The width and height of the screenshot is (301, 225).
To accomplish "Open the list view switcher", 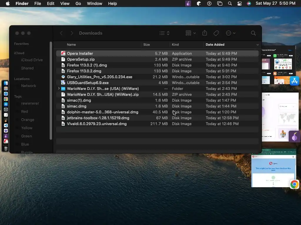I will [x=164, y=33].
